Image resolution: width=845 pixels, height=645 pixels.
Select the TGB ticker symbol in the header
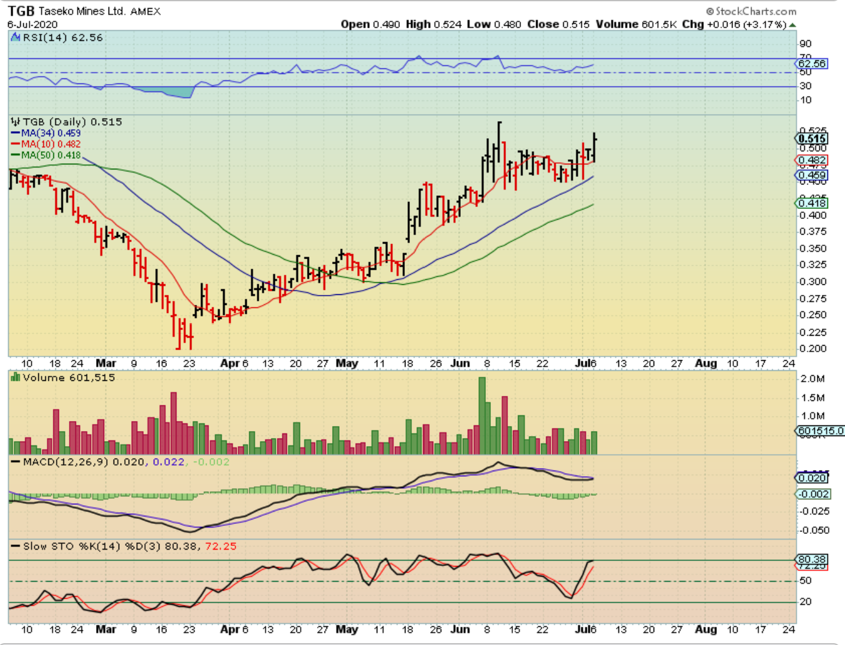(21, 11)
